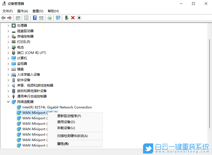Open the blue Help question-mark icon
Viewport: 212px width, 155px height.
coord(35,18)
